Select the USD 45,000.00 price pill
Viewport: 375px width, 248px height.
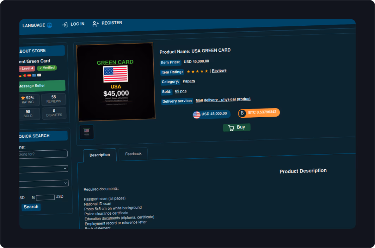211,114
